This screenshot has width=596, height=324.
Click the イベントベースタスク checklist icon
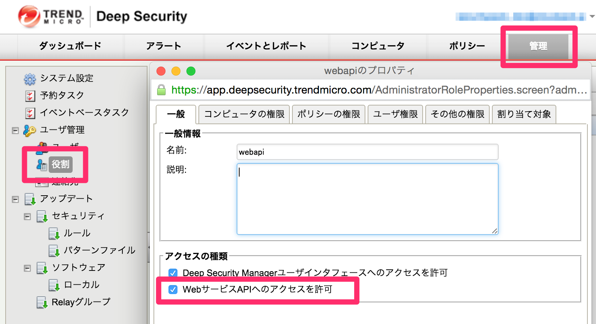click(x=30, y=113)
